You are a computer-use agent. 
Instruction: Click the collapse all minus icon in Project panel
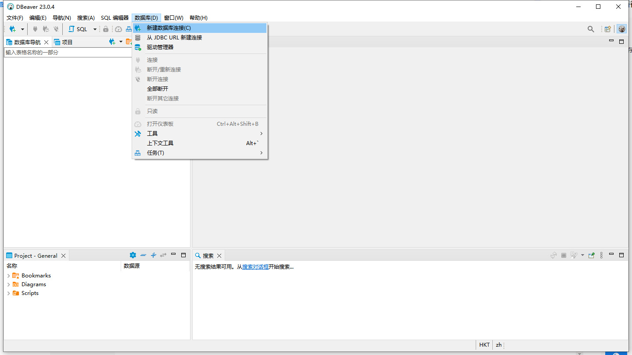[x=143, y=255]
